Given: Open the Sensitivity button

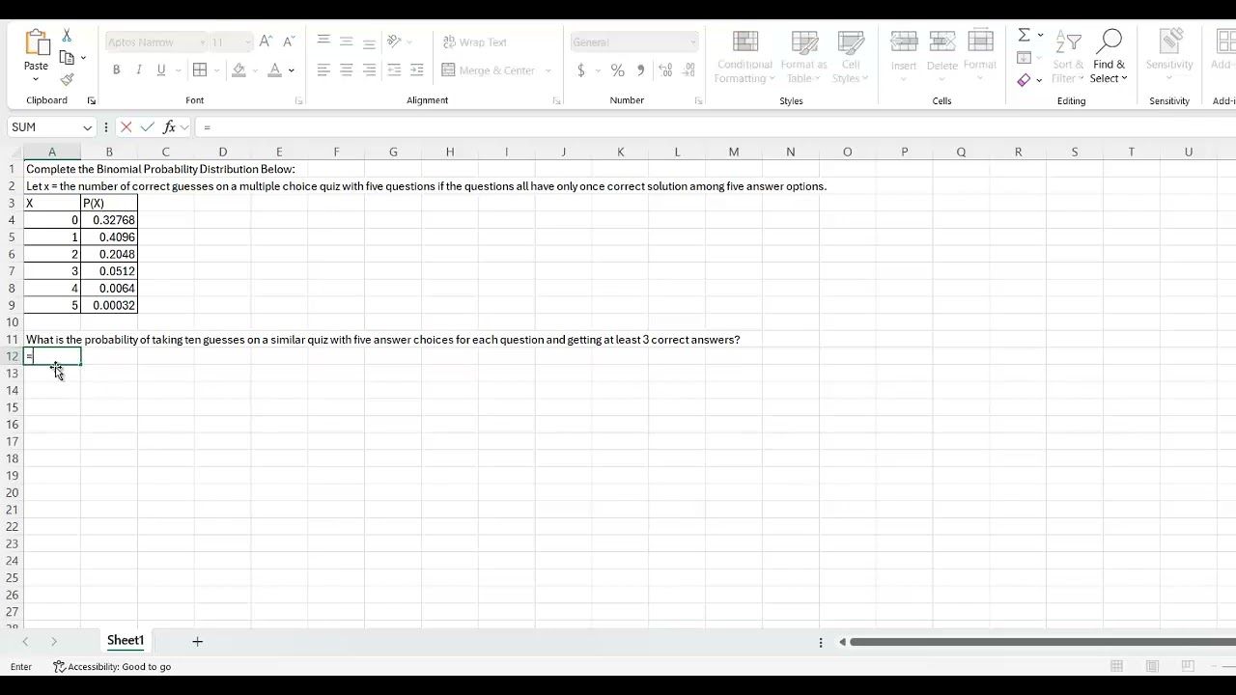Looking at the screenshot, I should (x=1169, y=57).
